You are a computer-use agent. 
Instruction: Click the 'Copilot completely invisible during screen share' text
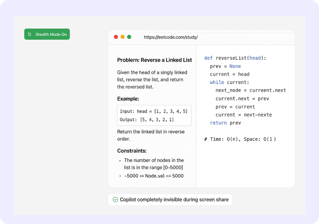(x=174, y=200)
